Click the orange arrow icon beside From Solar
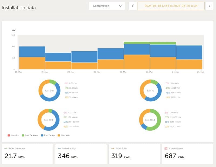Viewport: 216px width, 167px height. pyautogui.click(x=113, y=148)
